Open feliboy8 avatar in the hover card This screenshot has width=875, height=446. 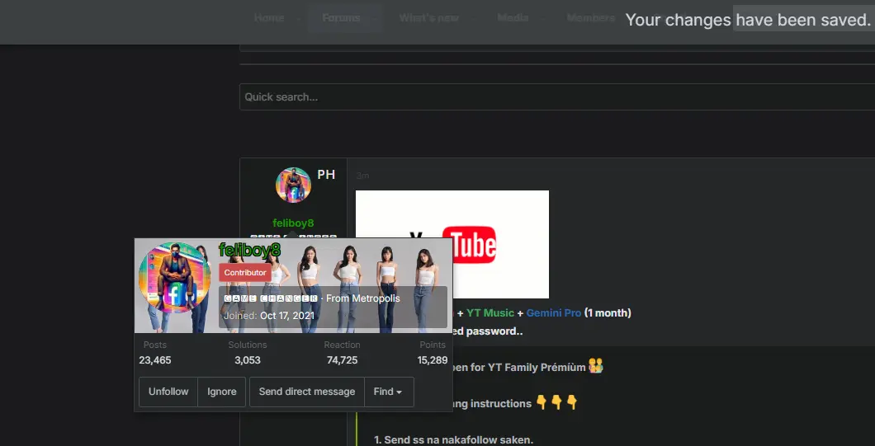(175, 278)
